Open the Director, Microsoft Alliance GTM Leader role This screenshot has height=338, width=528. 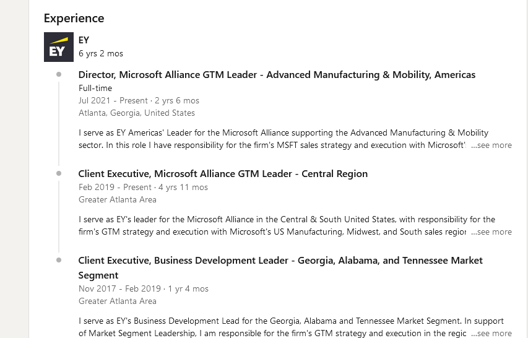point(277,74)
